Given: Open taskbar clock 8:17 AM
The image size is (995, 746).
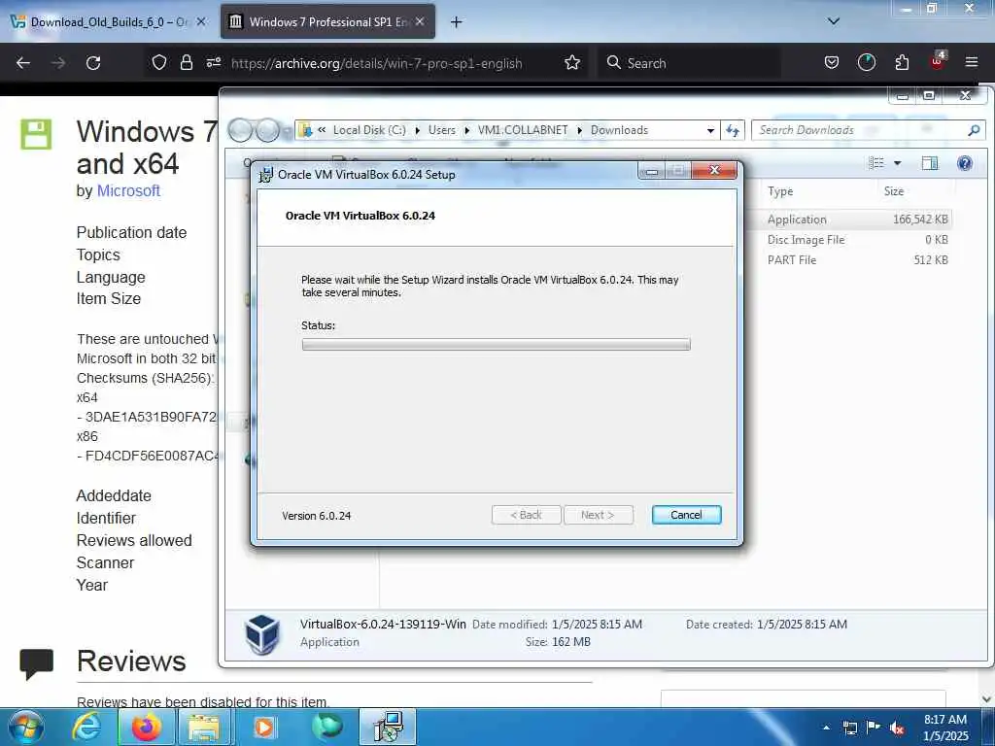Looking at the screenshot, I should [944, 728].
